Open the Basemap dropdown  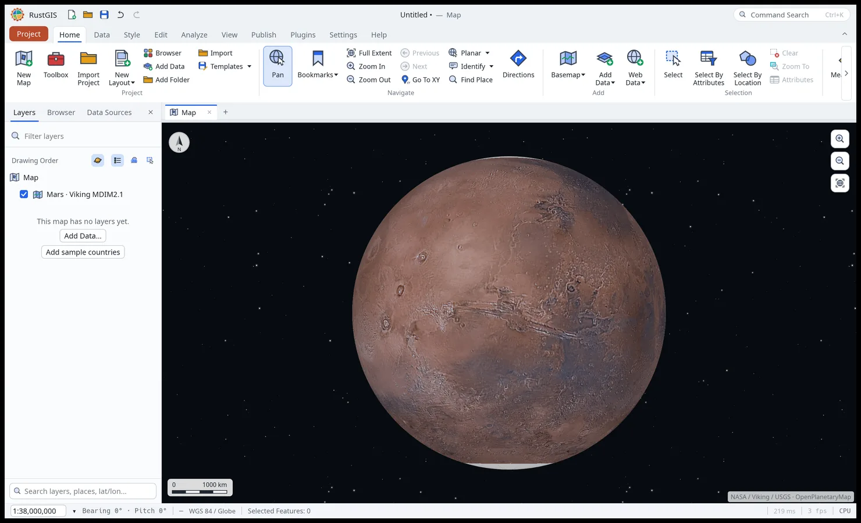coord(568,65)
